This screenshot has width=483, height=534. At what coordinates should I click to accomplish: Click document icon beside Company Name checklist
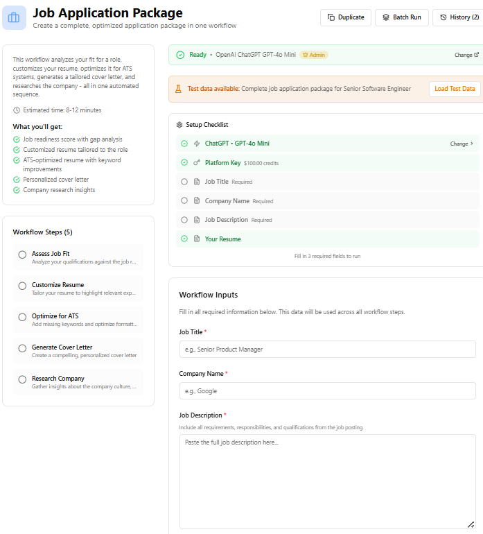tap(197, 200)
